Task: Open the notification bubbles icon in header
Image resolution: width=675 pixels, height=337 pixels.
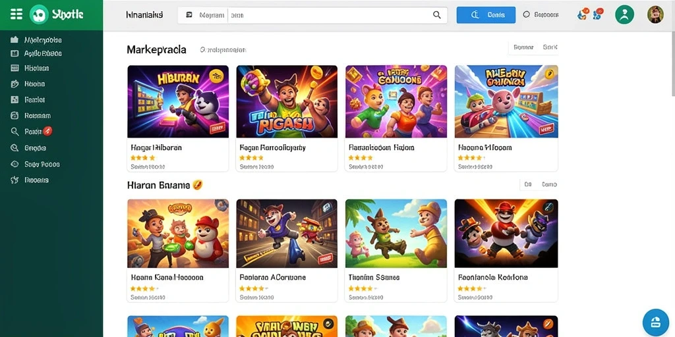Action: (590, 14)
